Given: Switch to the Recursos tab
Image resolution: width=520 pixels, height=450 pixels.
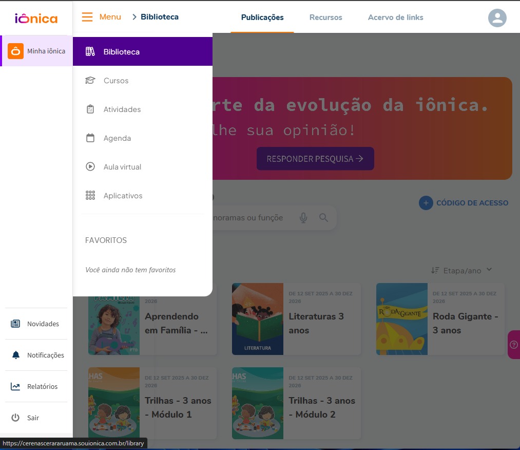Looking at the screenshot, I should [325, 17].
